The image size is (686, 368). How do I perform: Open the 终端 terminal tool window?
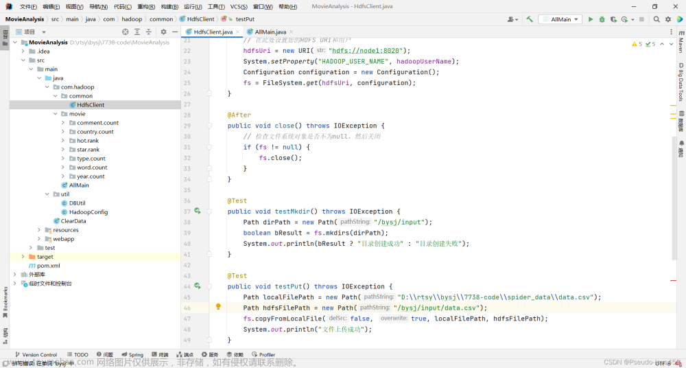160,355
